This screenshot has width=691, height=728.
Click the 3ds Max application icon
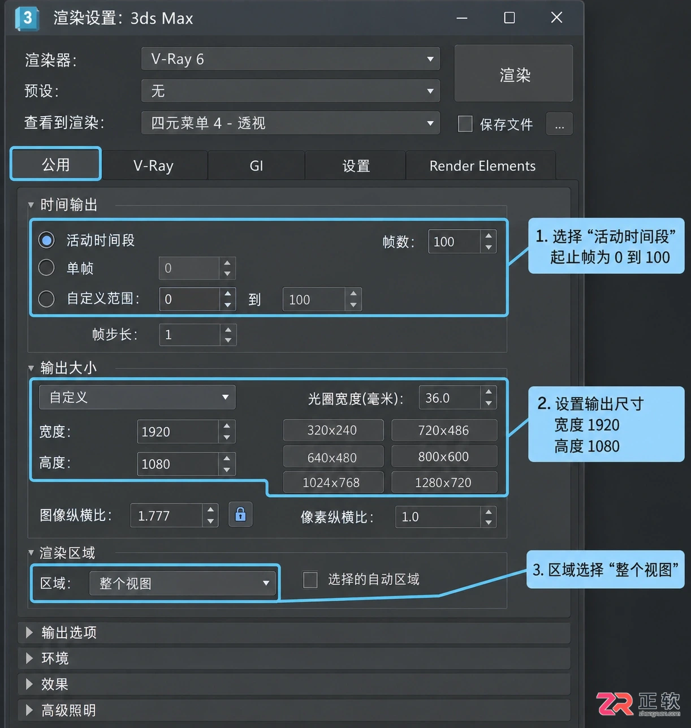tap(27, 18)
